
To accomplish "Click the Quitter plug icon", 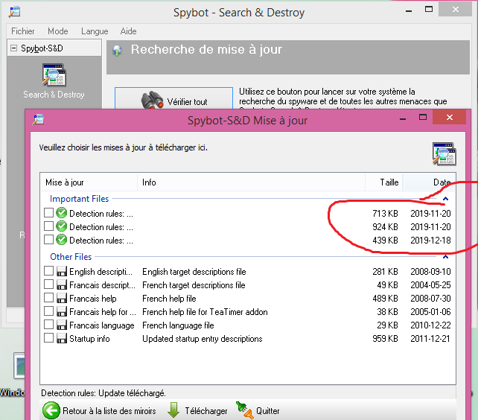I will tap(243, 410).
